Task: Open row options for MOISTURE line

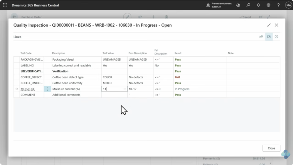Action: (47, 89)
